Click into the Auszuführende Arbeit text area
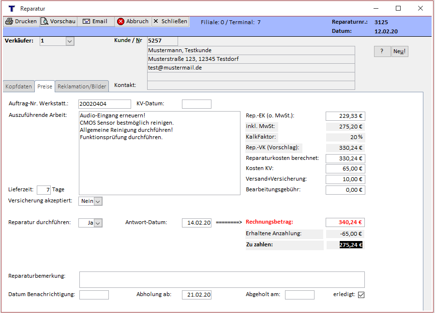The width and height of the screenshot is (435, 313). pos(160,153)
